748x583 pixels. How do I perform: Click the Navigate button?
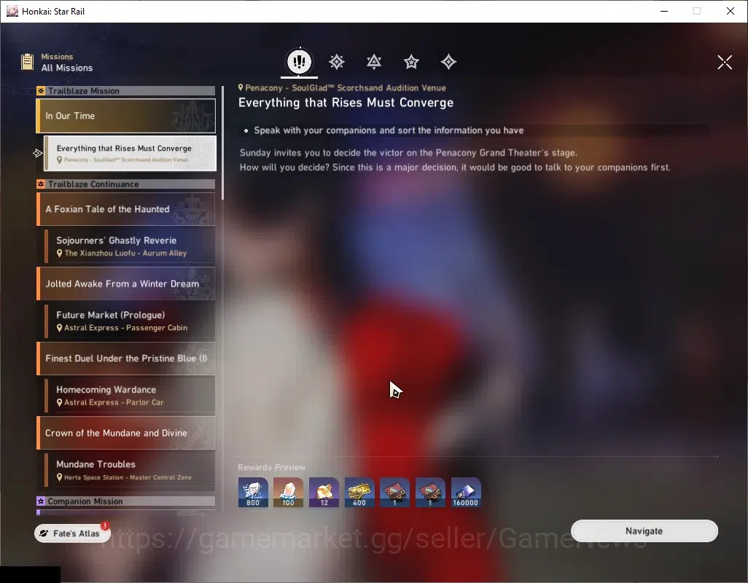(644, 531)
